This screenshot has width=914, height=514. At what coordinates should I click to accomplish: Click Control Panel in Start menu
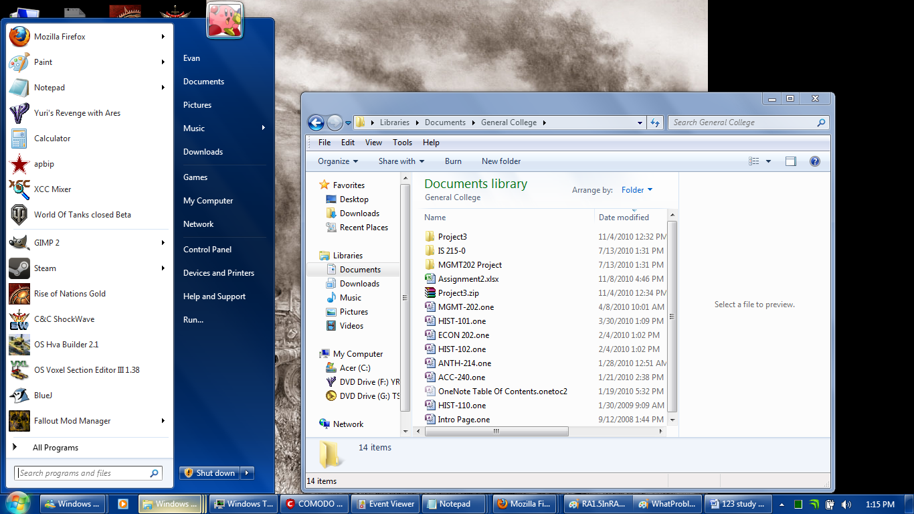tap(207, 250)
